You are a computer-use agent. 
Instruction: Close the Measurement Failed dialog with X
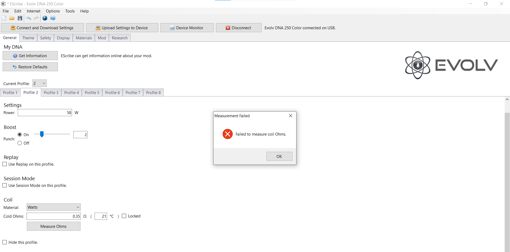click(x=290, y=116)
